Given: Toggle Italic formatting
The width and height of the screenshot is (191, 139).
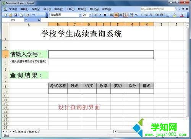Looking at the screenshot, I should tap(100, 15).
